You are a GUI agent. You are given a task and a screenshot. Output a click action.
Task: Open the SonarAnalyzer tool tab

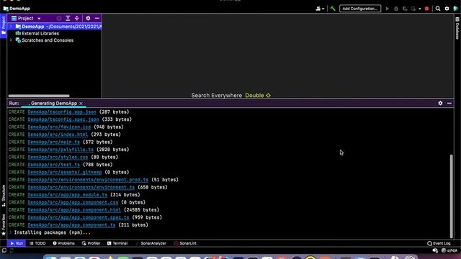click(x=151, y=243)
